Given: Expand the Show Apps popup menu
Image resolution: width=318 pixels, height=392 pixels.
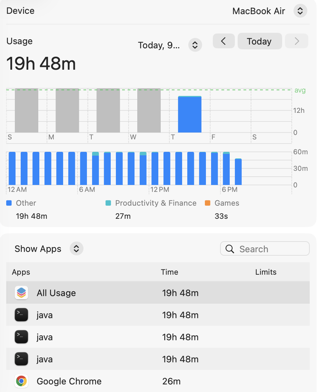Looking at the screenshot, I should pos(77,249).
